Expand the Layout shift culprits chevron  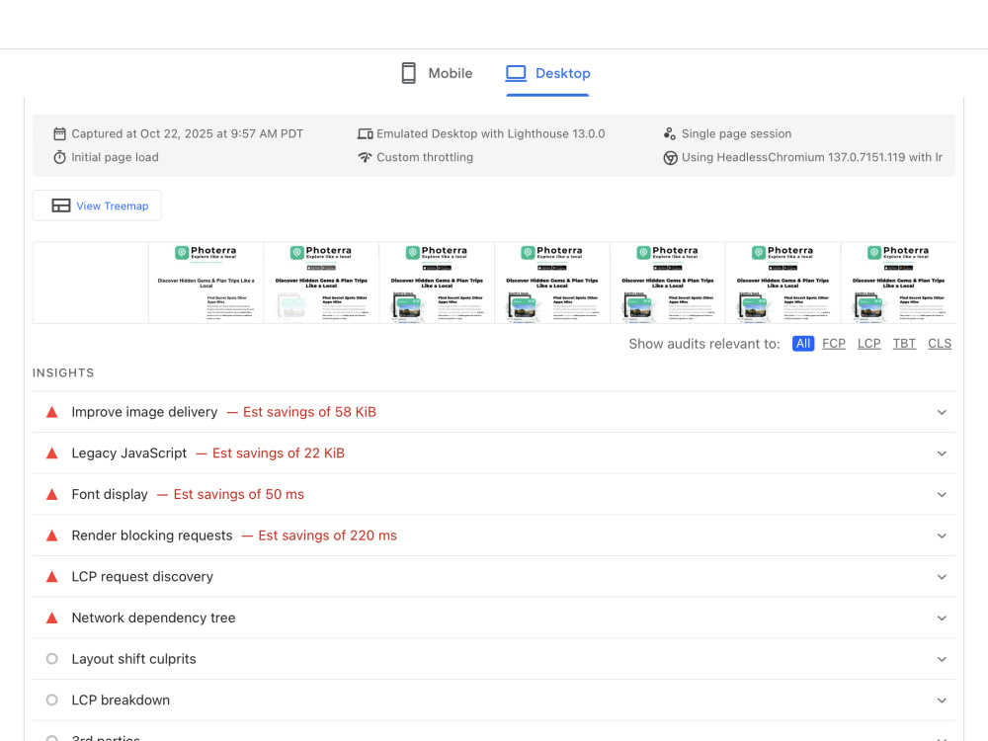(942, 659)
